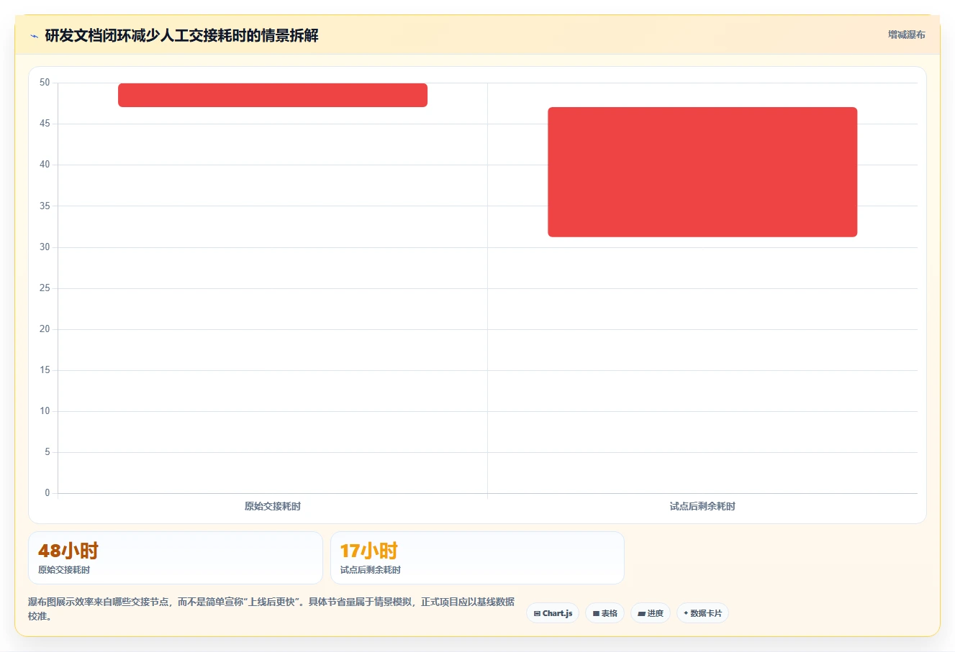Click the 试点后剩余耗时 x-axis label
Viewport: 955px width, 652px height.
click(x=702, y=506)
